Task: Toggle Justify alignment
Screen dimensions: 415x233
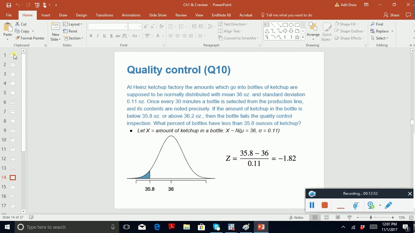Action: [x=191, y=36]
